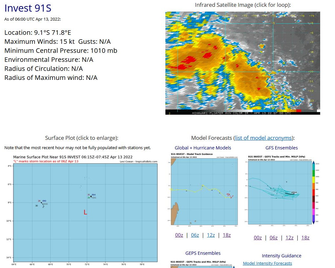
Task: Click the GEPS Ensembles heading
Action: [203, 253]
